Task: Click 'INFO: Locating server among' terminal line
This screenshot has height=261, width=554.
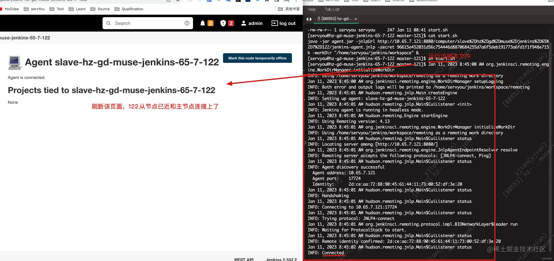Action: click(x=373, y=144)
